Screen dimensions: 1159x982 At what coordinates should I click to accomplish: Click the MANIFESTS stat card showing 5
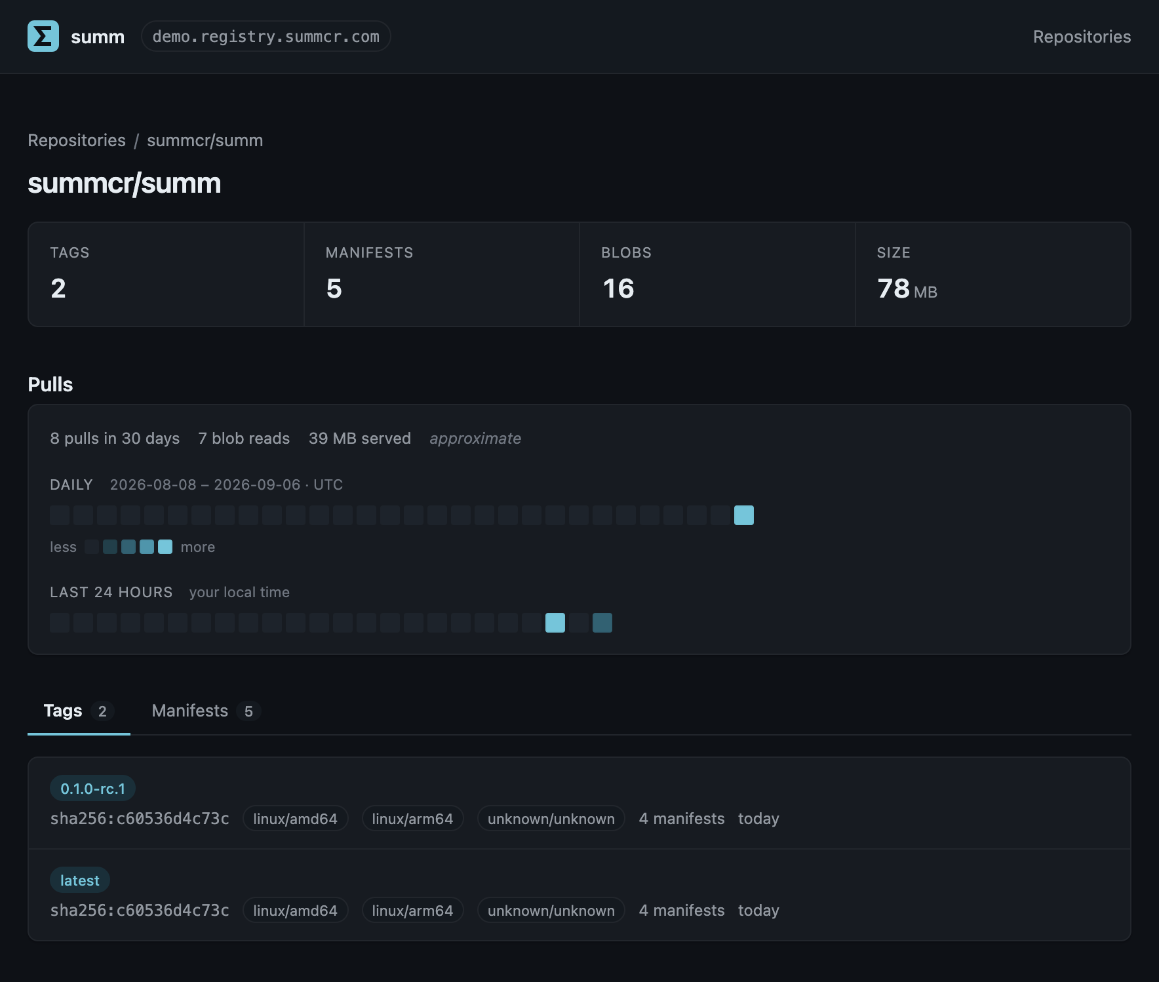click(442, 274)
